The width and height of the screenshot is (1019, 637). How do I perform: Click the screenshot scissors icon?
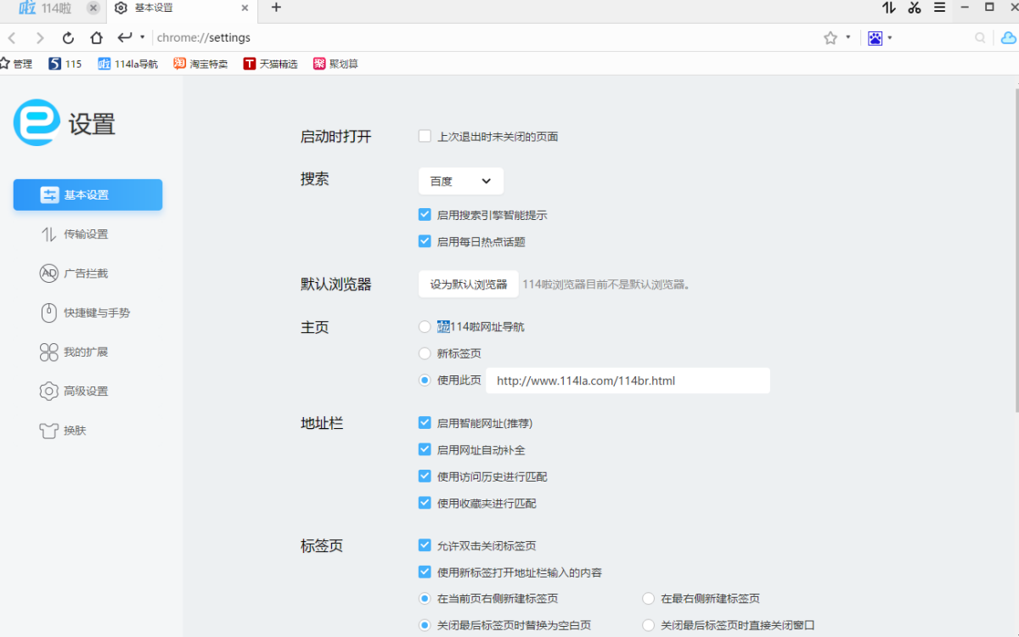pyautogui.click(x=913, y=8)
